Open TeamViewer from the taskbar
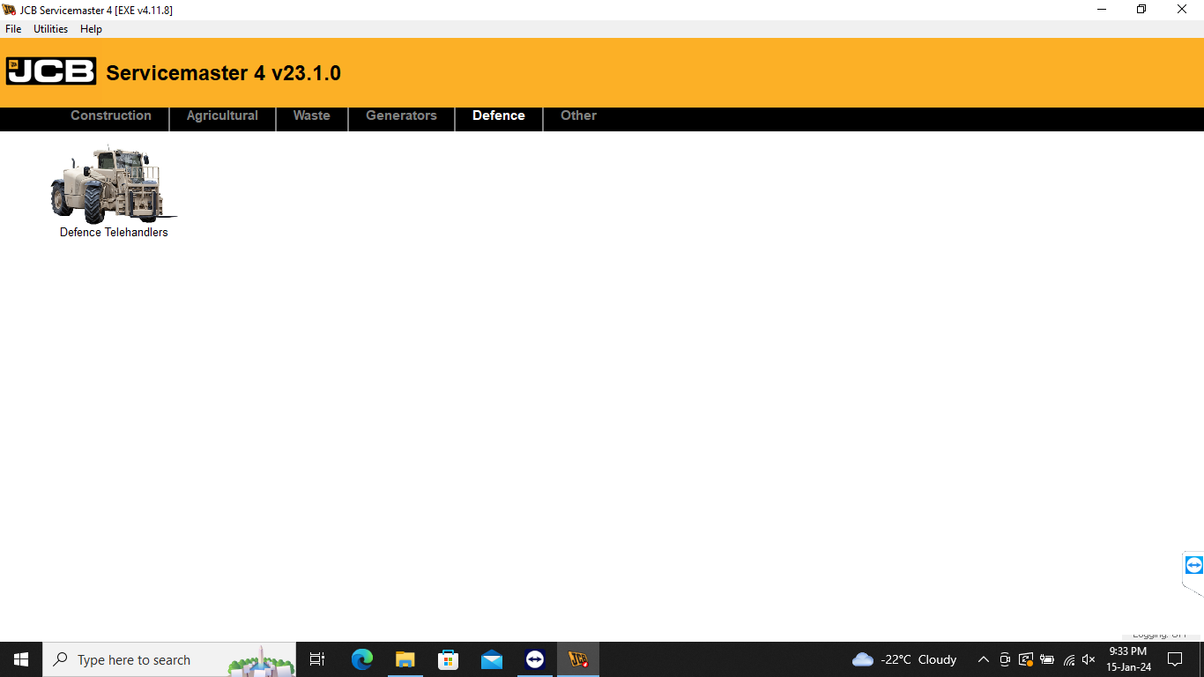Screen dimensions: 1204x677 (535, 659)
